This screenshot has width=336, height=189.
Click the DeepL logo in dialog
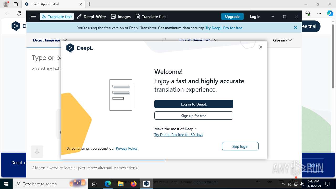tap(80, 48)
